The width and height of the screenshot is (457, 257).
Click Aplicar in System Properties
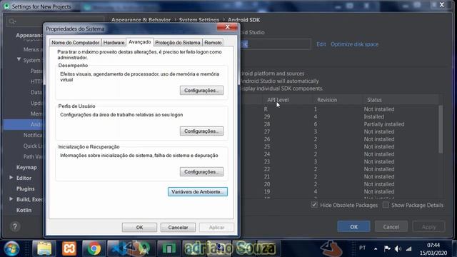216,227
